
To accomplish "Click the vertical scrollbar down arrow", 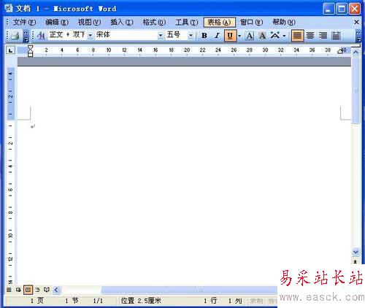I will 356,252.
